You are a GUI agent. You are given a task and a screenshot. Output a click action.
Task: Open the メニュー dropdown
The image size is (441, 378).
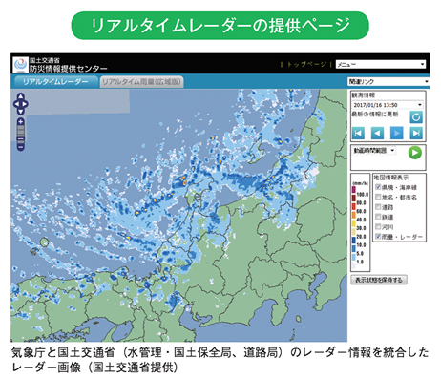(381, 65)
